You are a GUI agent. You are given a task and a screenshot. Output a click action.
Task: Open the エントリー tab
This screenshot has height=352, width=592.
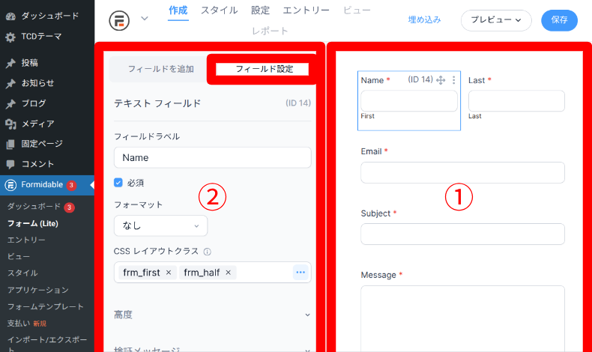306,10
